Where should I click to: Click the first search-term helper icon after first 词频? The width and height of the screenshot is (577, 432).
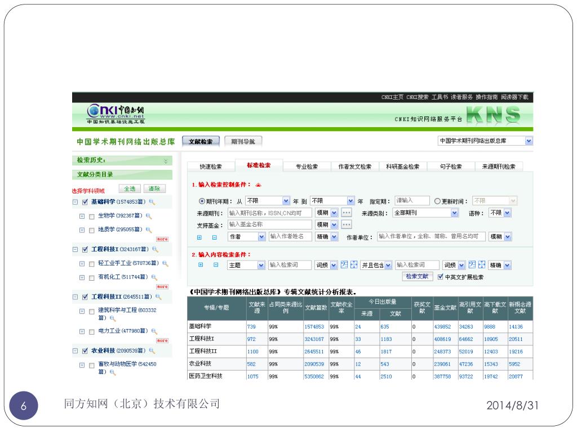[x=344, y=264]
